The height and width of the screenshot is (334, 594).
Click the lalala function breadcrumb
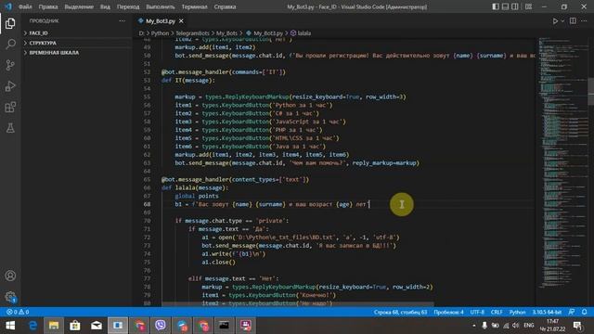tap(301, 33)
